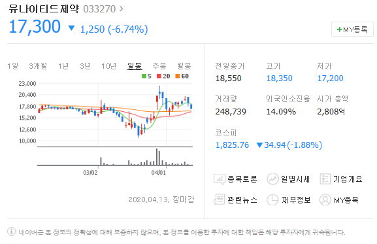Switch chart to 1년 view

coord(63,65)
